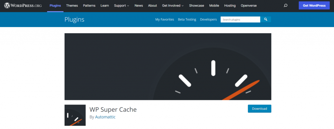Screen dimensions: 334x129
Task: Select Learn in the top menu
Action: (x=105, y=6)
